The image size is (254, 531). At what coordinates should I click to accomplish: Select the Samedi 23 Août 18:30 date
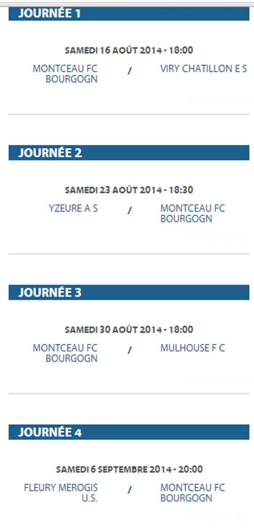129,190
